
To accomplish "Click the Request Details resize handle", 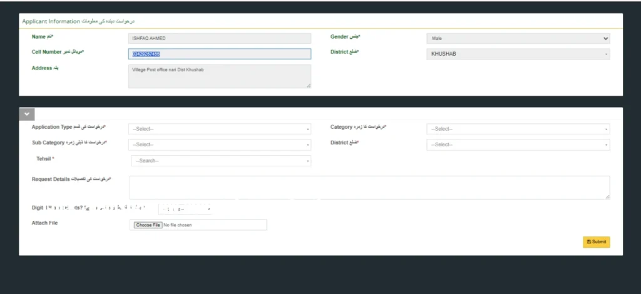I will pyautogui.click(x=607, y=196).
